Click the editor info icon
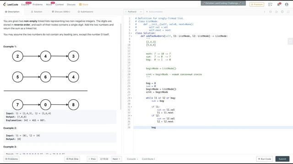Viewport: 293px width, 164px height. click(x=265, y=12)
